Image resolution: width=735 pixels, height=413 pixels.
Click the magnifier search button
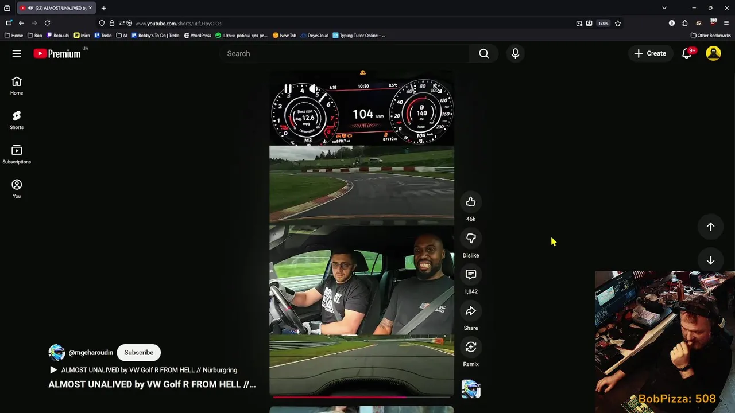click(x=484, y=53)
